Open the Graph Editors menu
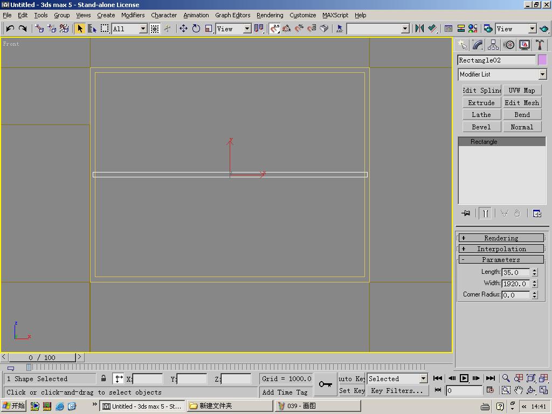 tap(232, 15)
